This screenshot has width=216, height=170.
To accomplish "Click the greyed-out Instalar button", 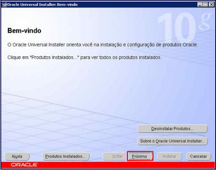I will [x=170, y=157].
